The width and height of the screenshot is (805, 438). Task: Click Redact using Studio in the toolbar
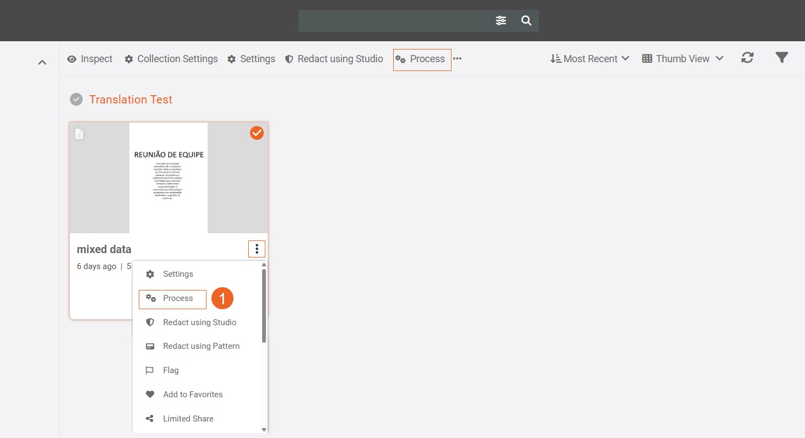[334, 59]
